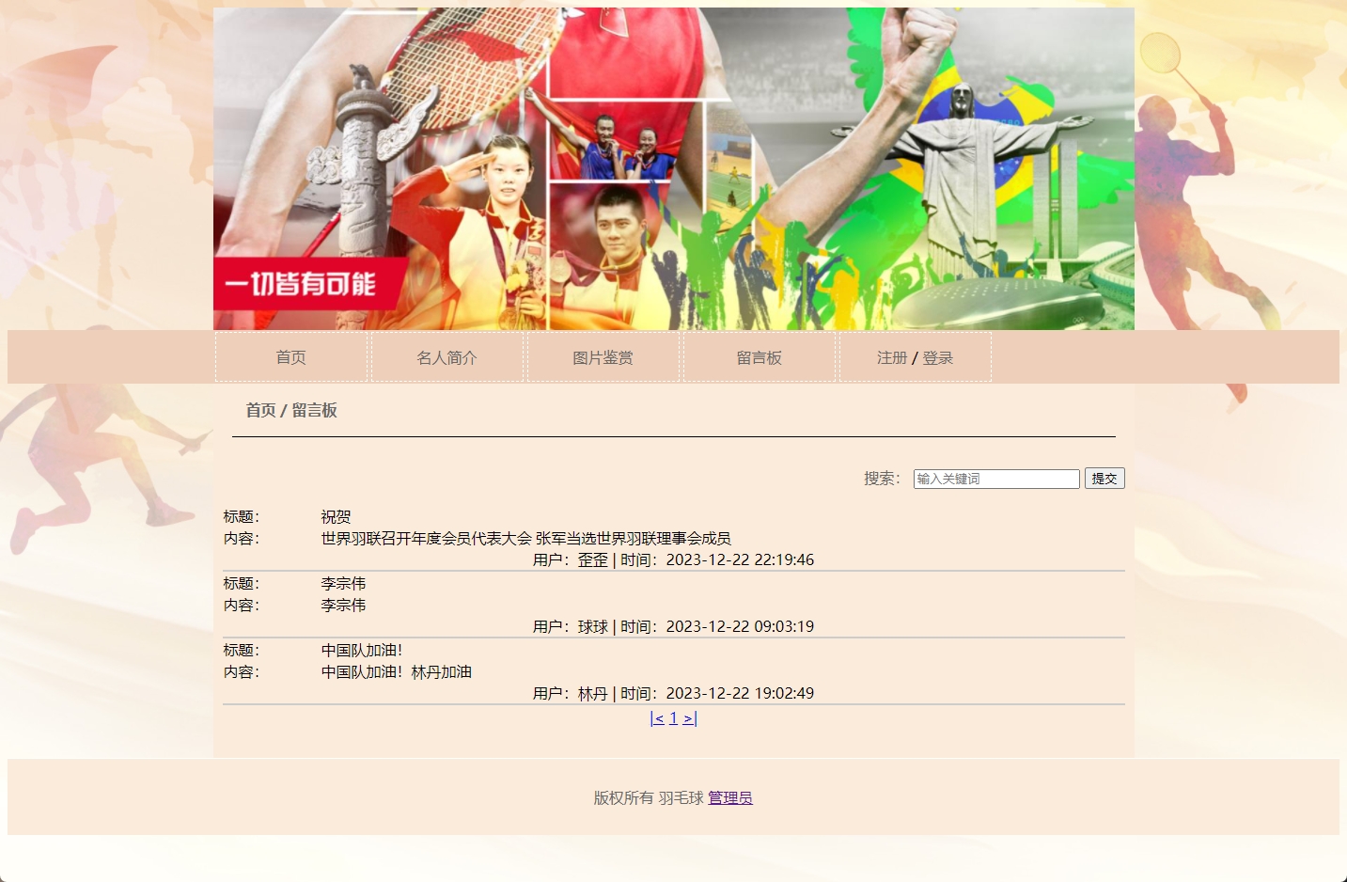Submit the search with the 提交 button
Image resolution: width=1347 pixels, height=882 pixels.
(x=1104, y=479)
